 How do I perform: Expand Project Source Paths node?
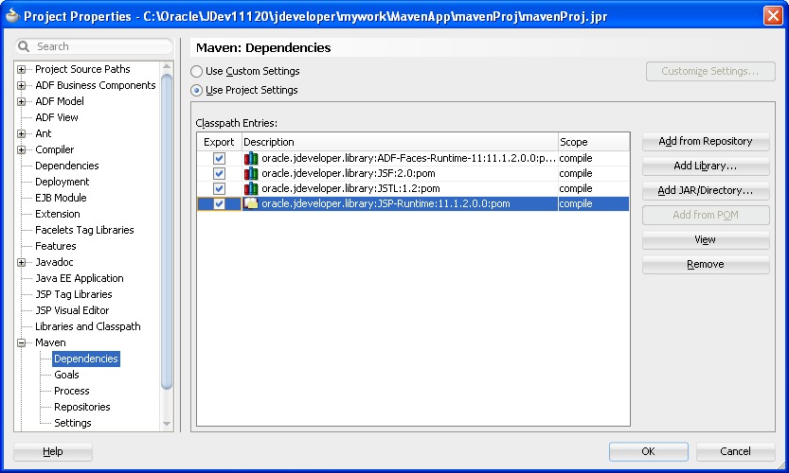click(21, 69)
